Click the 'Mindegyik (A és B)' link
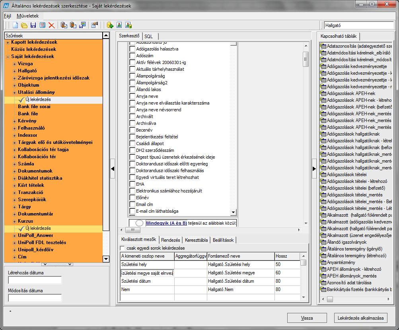 point(166,223)
